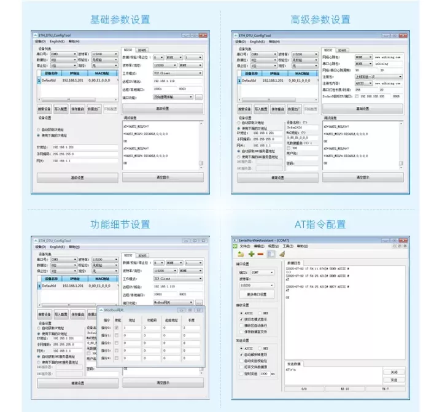Click the folder open icon in SerialPortNetAssistant toolbar
Image resolution: width=442 pixels, height=412 pixels.
coord(241,254)
